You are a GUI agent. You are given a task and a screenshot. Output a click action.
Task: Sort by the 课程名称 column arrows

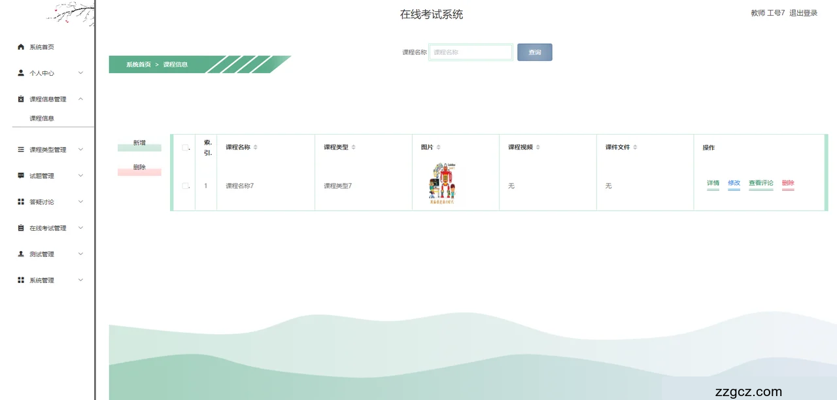pos(256,148)
